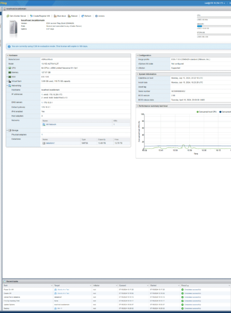Click the Reboot host icon

click(69, 16)
